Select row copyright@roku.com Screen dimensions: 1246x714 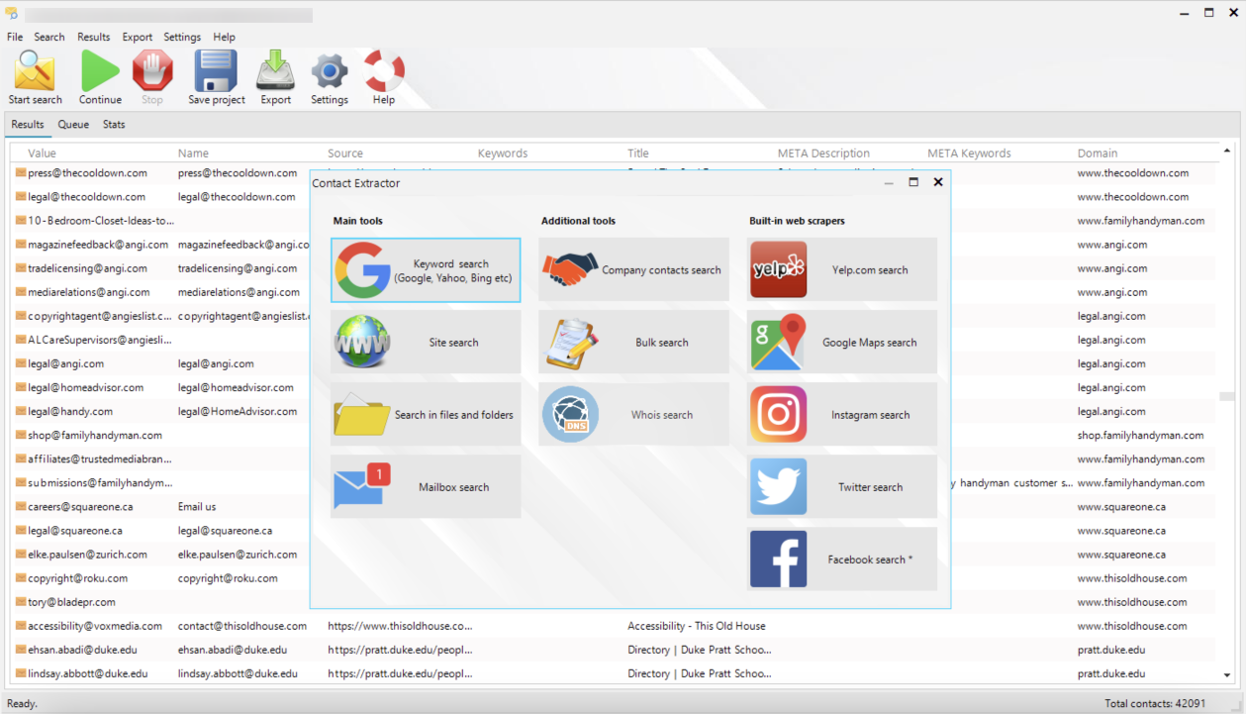coord(614,578)
